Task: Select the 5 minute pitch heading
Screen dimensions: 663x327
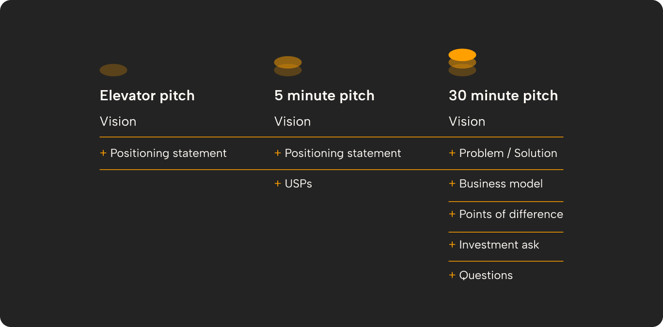Action: click(324, 95)
